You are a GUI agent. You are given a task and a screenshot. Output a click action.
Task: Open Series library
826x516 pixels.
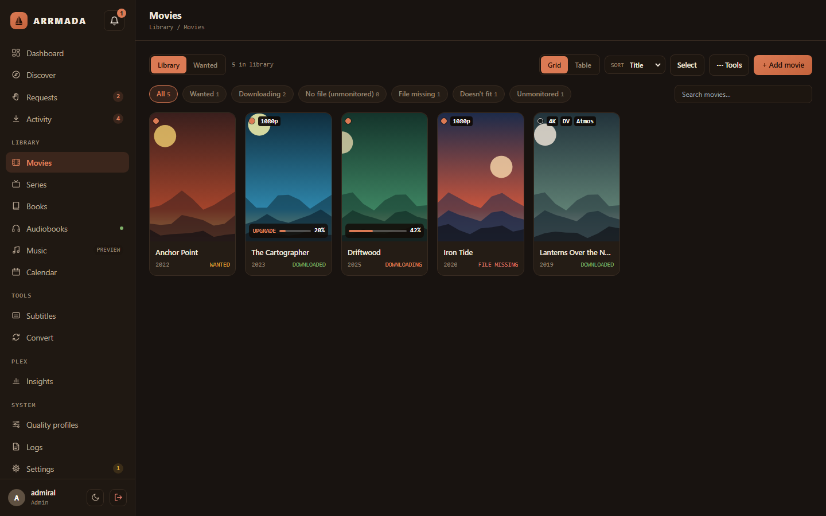[67, 185]
